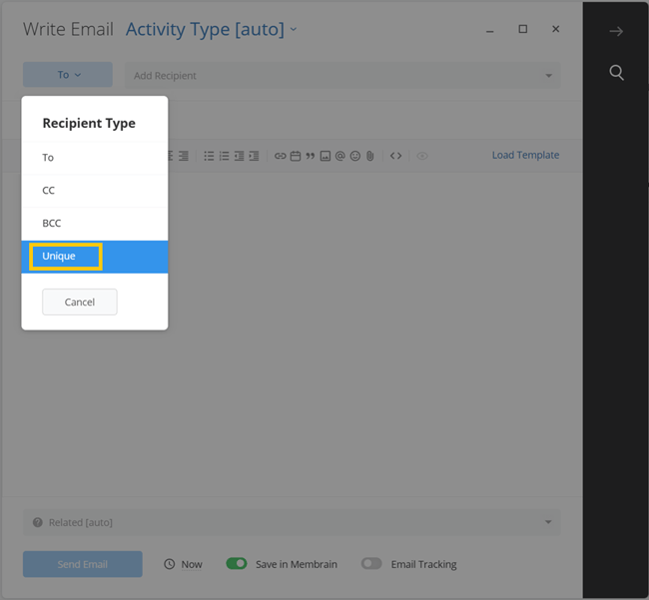Click the Now send-time link

[x=192, y=564]
